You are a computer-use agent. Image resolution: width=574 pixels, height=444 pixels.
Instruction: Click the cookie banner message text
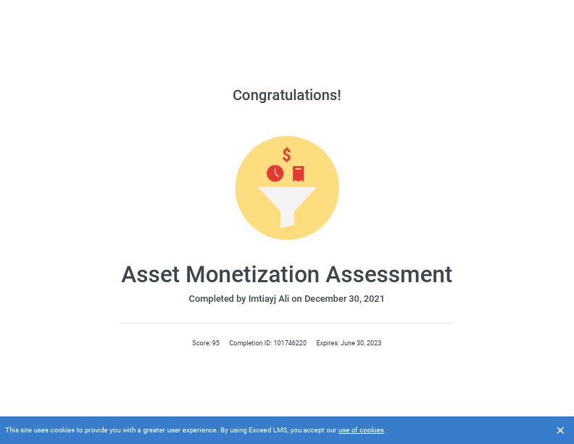point(196,430)
